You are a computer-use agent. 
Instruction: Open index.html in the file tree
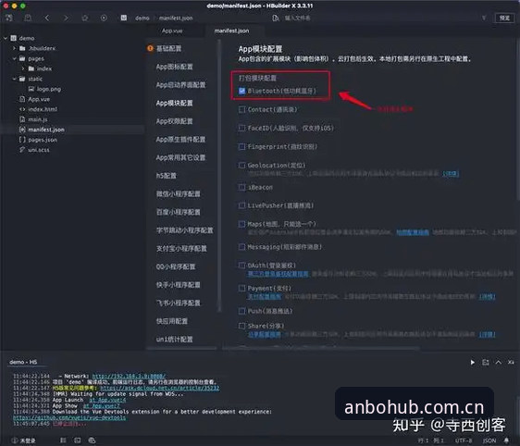pos(43,109)
